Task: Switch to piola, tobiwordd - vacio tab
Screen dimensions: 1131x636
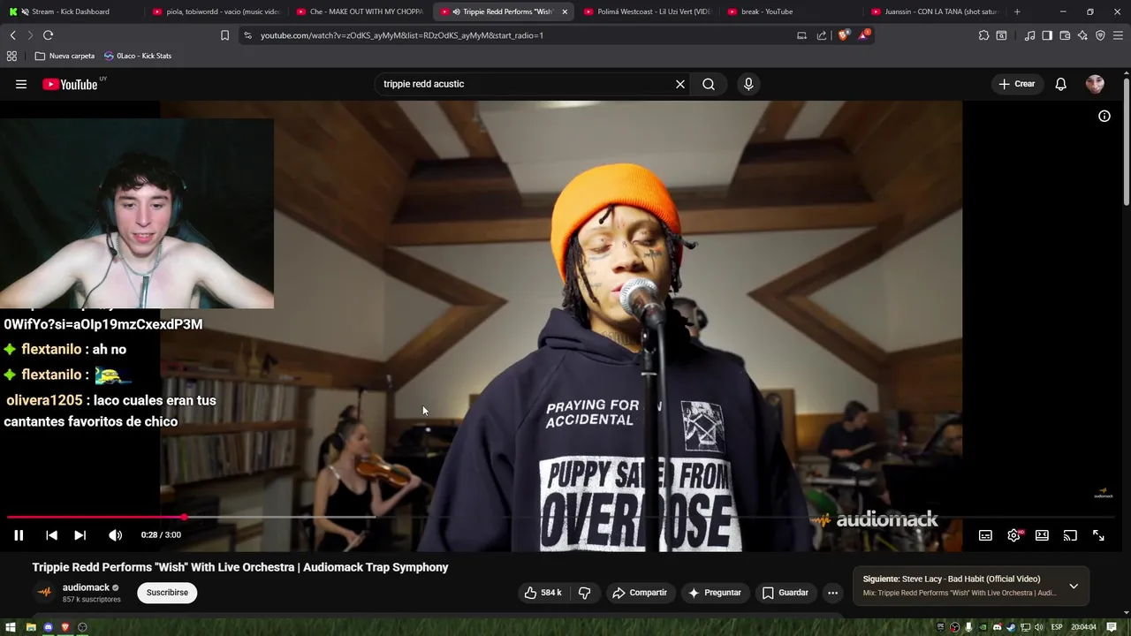Action: point(216,11)
